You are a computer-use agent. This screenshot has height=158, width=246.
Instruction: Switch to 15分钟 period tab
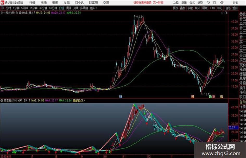pyautogui.click(x=34, y=8)
